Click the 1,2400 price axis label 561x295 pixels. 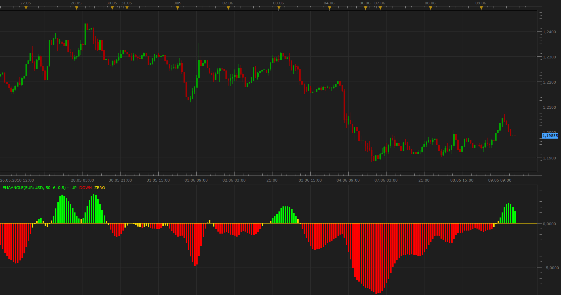[550, 32]
